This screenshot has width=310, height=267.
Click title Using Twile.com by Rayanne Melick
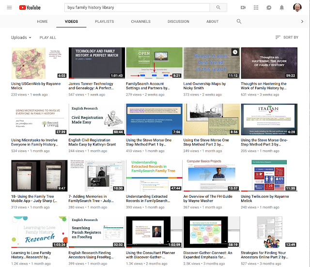coord(265,199)
